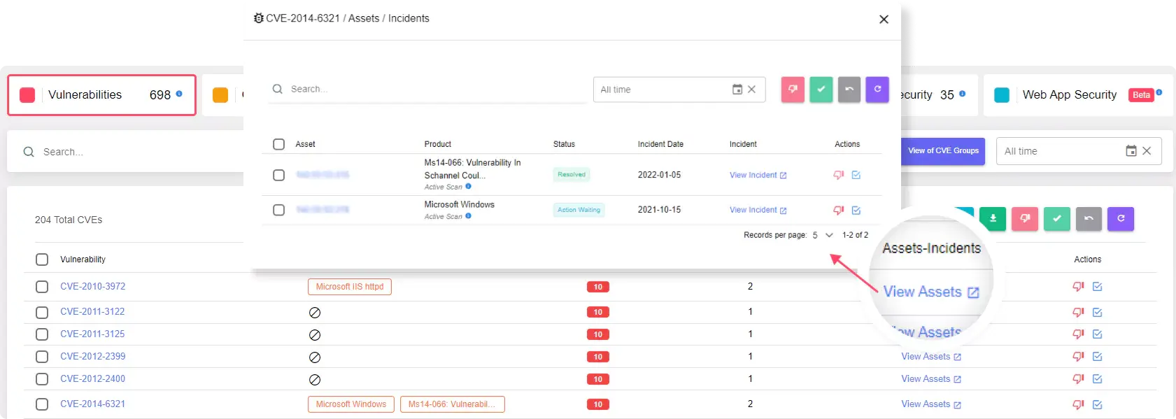1176x419 pixels.
Task: Open View Incident link for the 2022-01-05 row
Action: [758, 175]
